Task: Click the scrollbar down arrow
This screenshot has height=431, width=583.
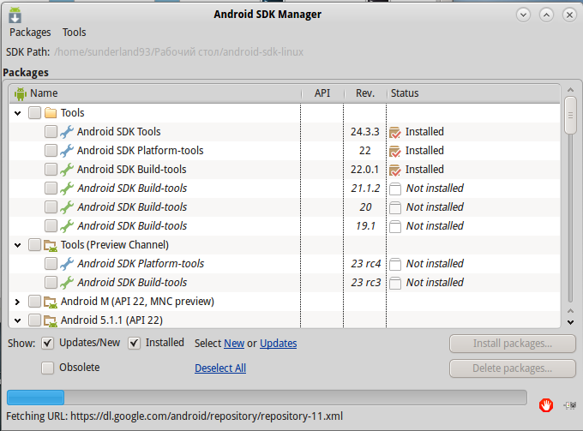Action: pyautogui.click(x=570, y=322)
